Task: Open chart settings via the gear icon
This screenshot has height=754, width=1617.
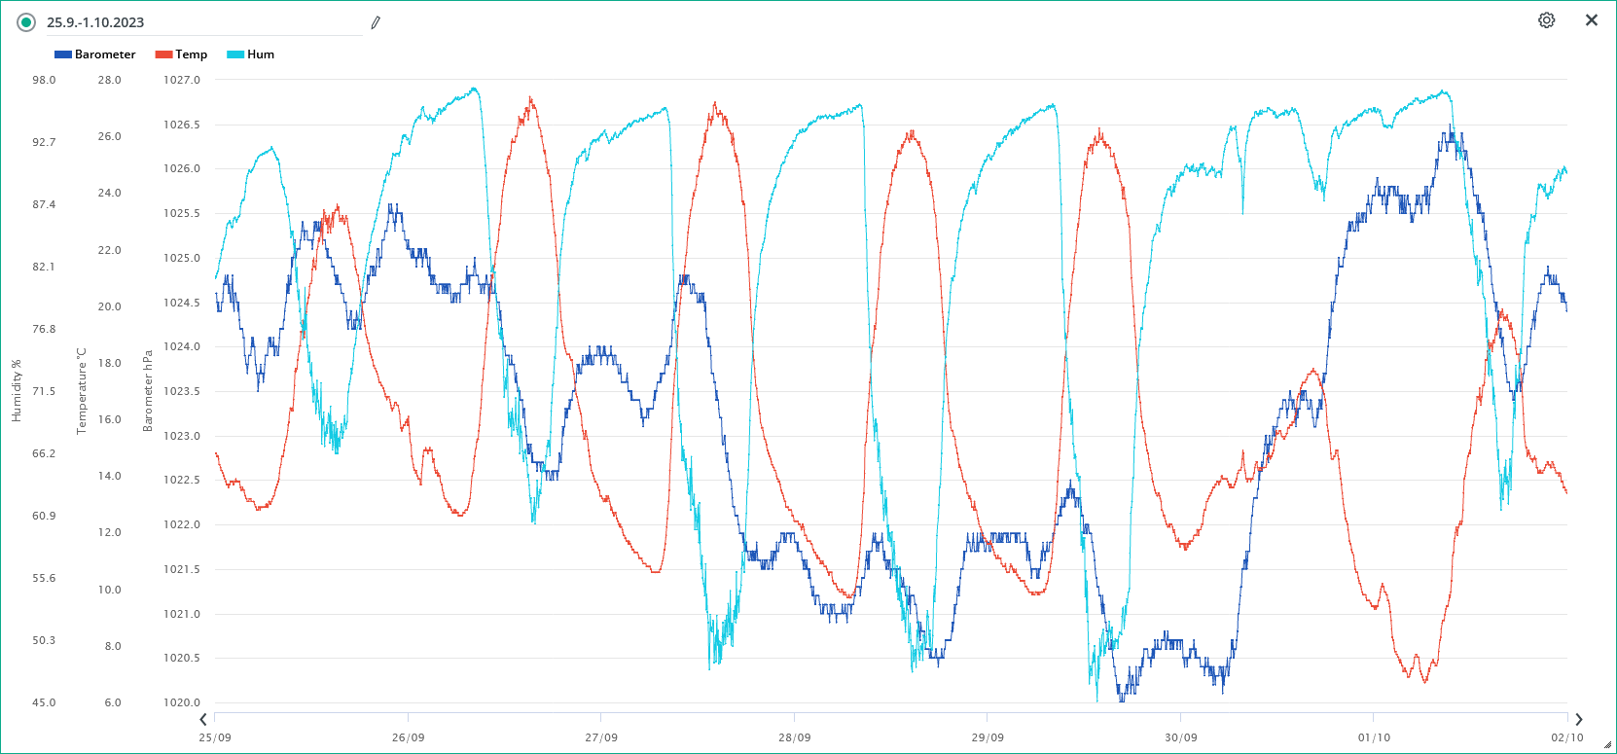Action: pyautogui.click(x=1546, y=20)
